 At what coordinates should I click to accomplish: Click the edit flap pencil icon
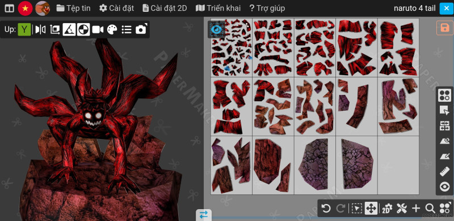tap(444, 157)
